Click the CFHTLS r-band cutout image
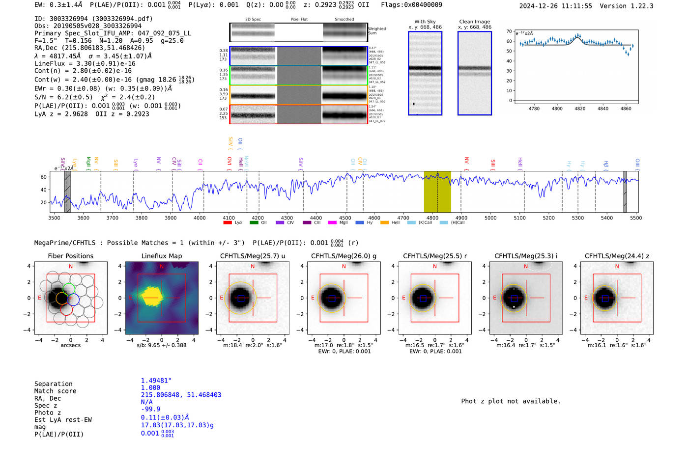The image size is (688, 468). [435, 298]
